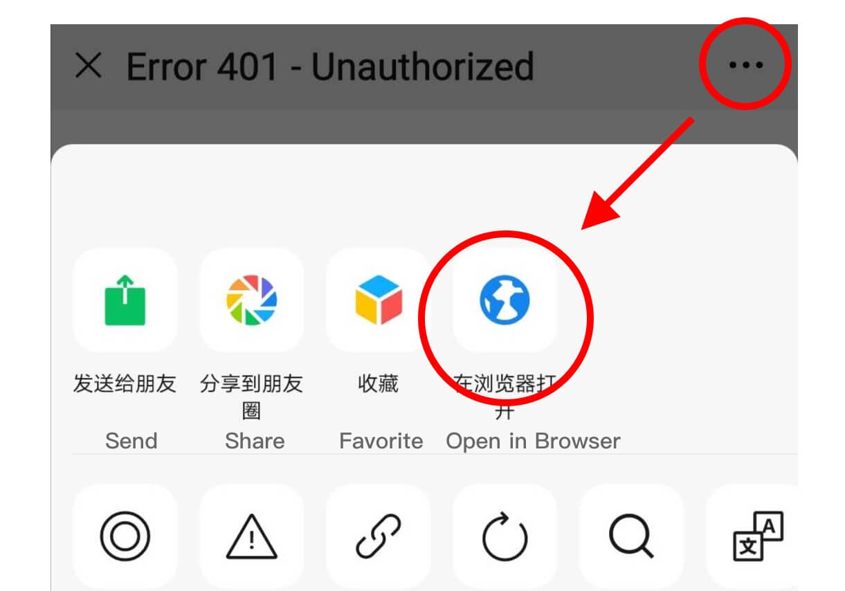Tap the magnifier search page icon

click(x=631, y=536)
